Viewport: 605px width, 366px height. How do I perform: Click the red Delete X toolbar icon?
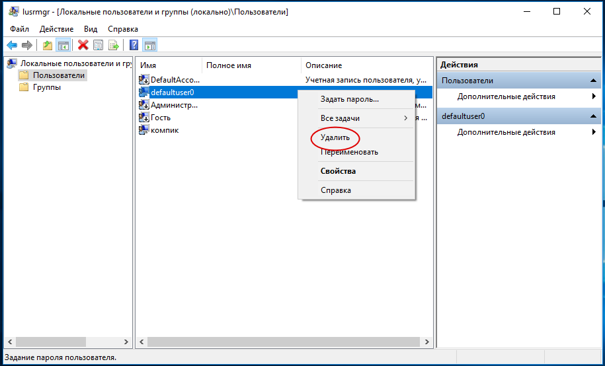(83, 45)
